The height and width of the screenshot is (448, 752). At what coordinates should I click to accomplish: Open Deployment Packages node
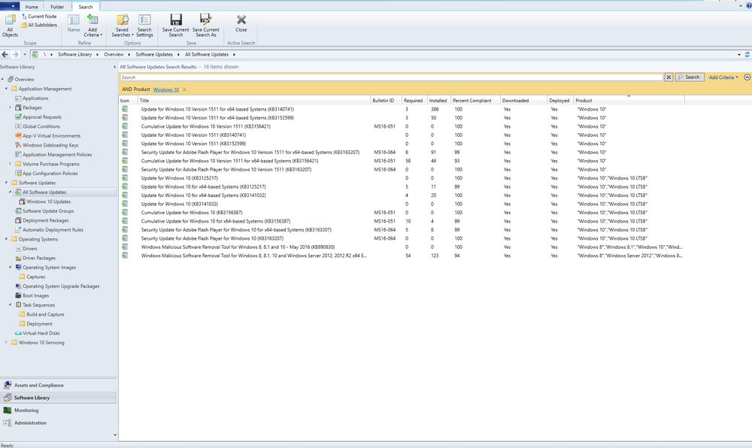tap(46, 220)
